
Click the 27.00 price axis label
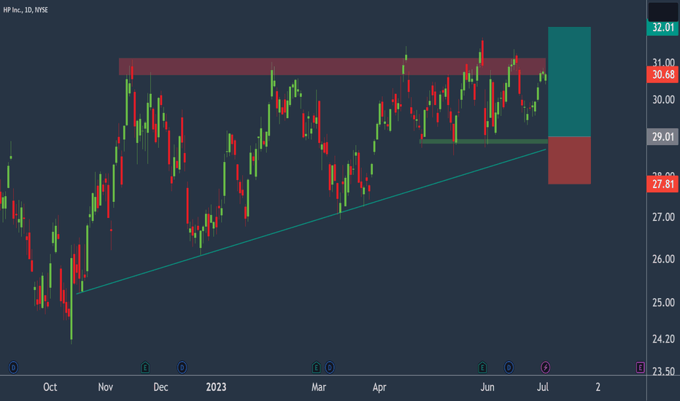663,217
